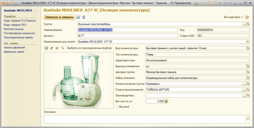Edit the picture with the green pencil icon
Screen dimensions: 254x128
click(x=52, y=48)
